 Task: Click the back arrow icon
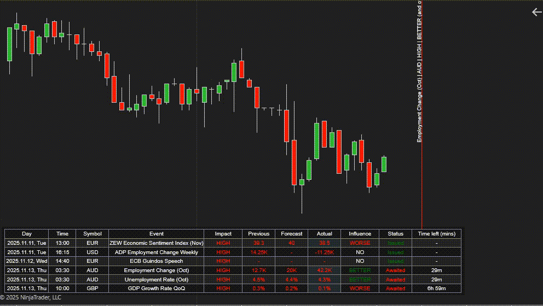pyautogui.click(x=536, y=12)
